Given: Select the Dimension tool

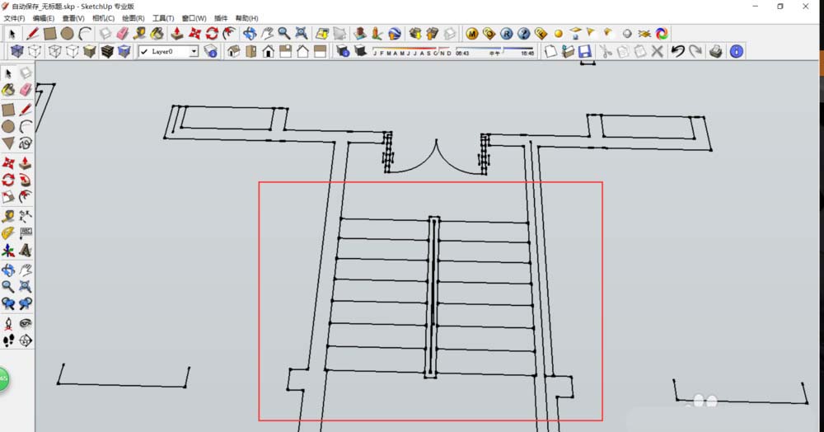Looking at the screenshot, I should (x=26, y=215).
